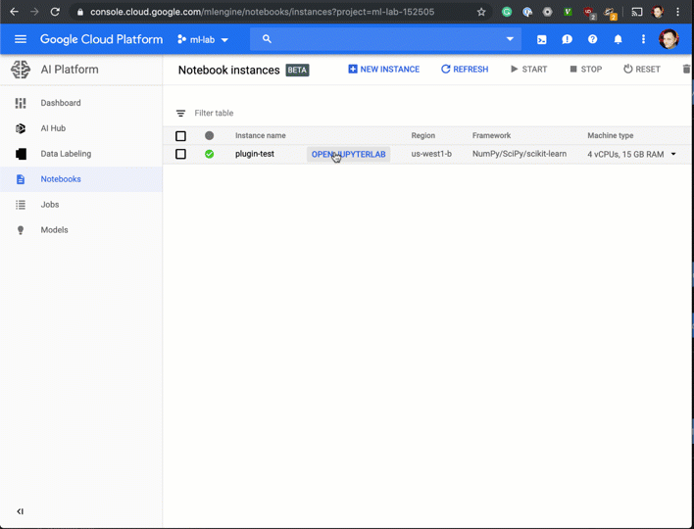Click the browser address bar URL
Screen dimensions: 694x529
pyautogui.click(x=262, y=12)
